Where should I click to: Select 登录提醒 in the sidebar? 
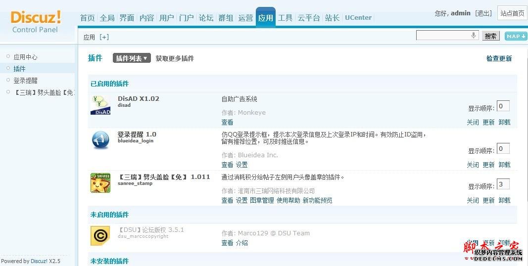coord(25,81)
